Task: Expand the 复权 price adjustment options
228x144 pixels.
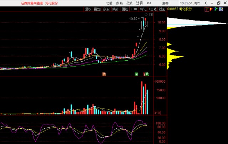Action: [x=88, y=9]
